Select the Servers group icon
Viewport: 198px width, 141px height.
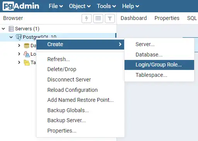(11, 29)
